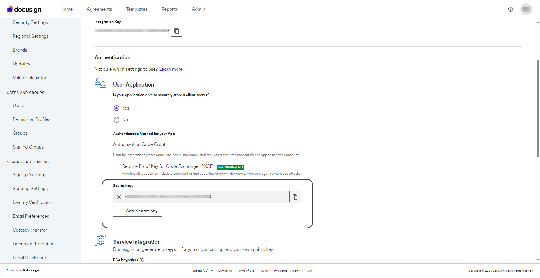Open Value Calculator in sidebar
Screen dimensions: 540x278
pos(29,78)
